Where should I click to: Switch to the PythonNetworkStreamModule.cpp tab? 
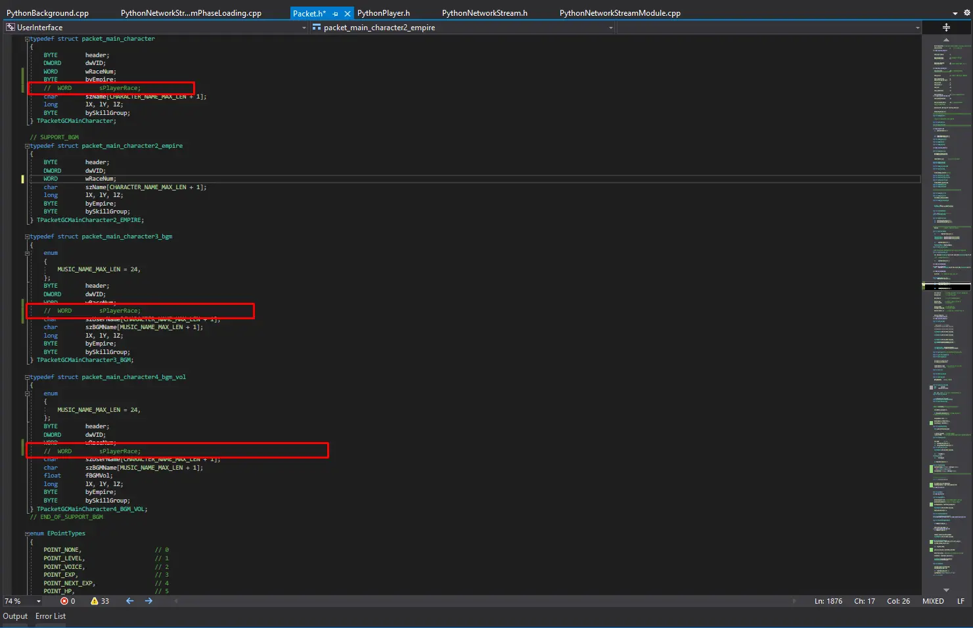coord(620,13)
